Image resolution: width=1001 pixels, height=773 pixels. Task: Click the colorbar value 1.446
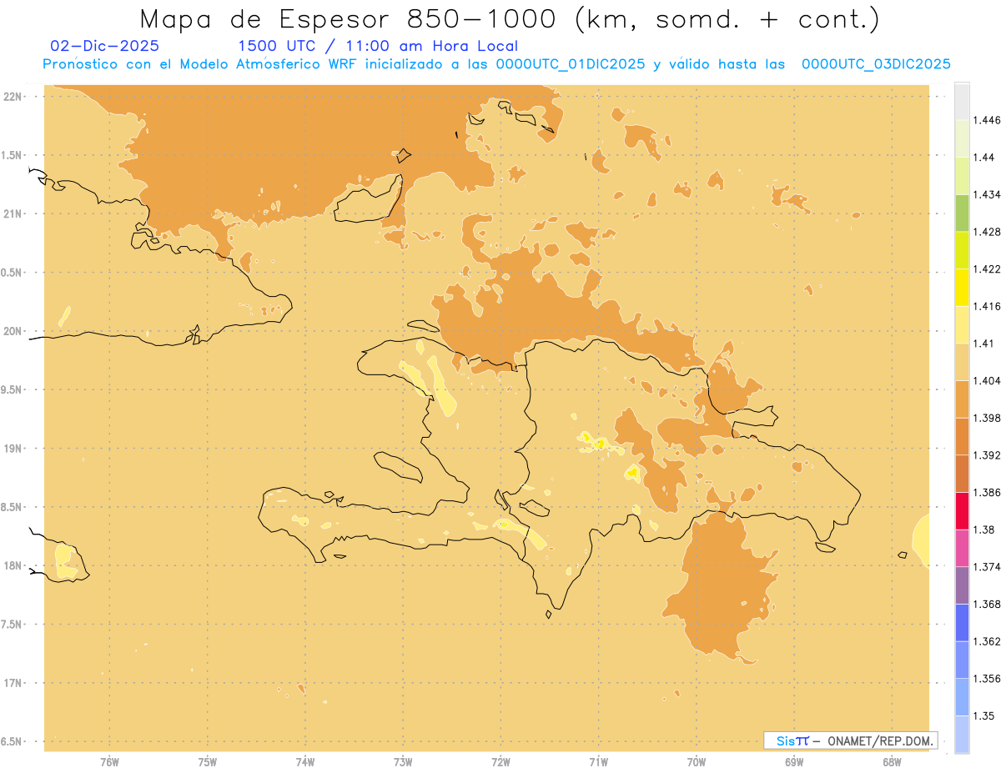point(987,120)
